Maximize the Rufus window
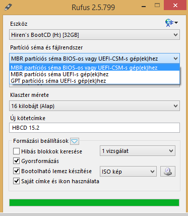The height and width of the screenshot is (216, 188). click(x=157, y=6)
